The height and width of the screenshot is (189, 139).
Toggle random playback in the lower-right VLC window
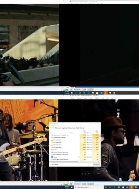[93, 184]
